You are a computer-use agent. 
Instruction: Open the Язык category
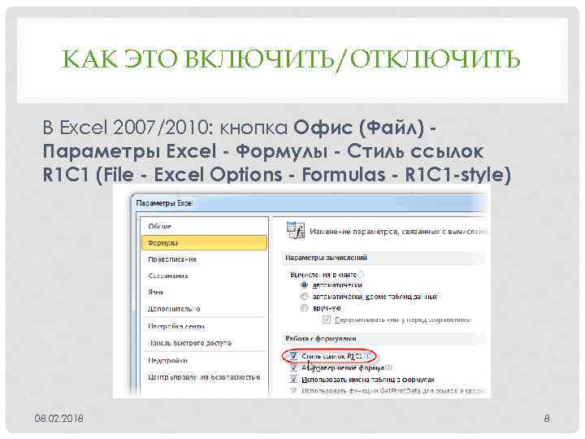click(155, 292)
